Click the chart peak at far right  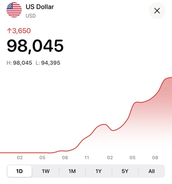170,78
